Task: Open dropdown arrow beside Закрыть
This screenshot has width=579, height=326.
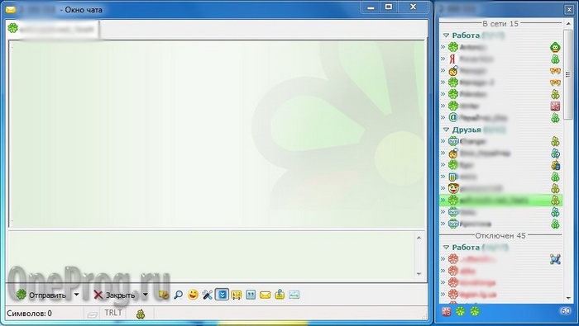Action: (x=145, y=295)
